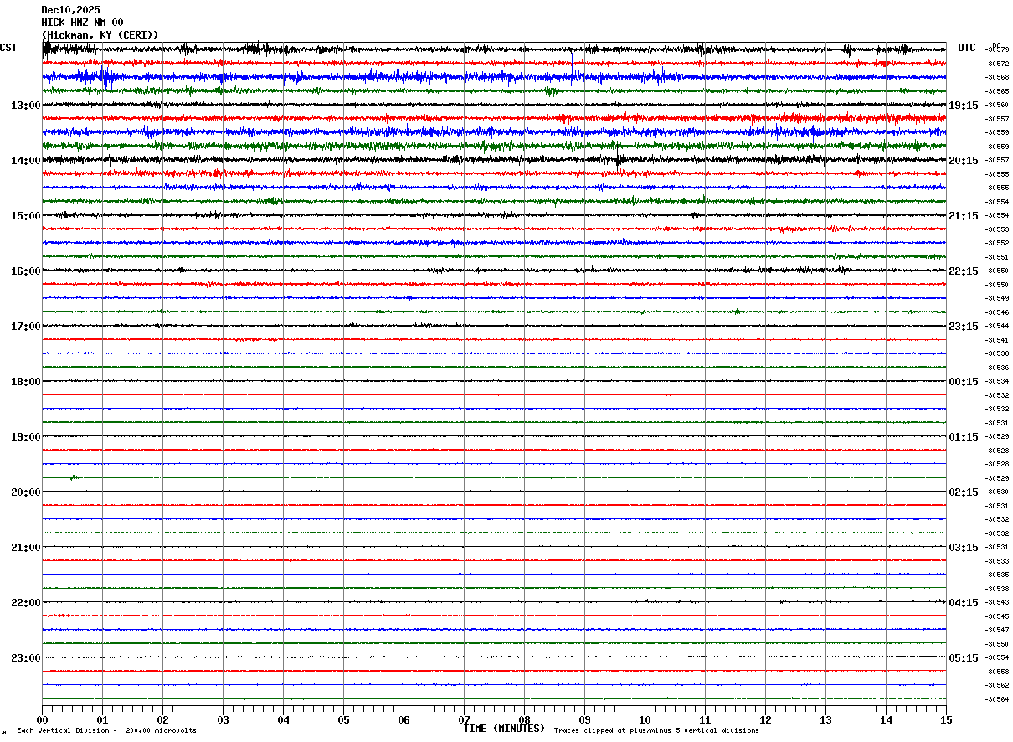1013x742 pixels.
Task: Click the DC offset value -30544
Action: [x=997, y=326]
